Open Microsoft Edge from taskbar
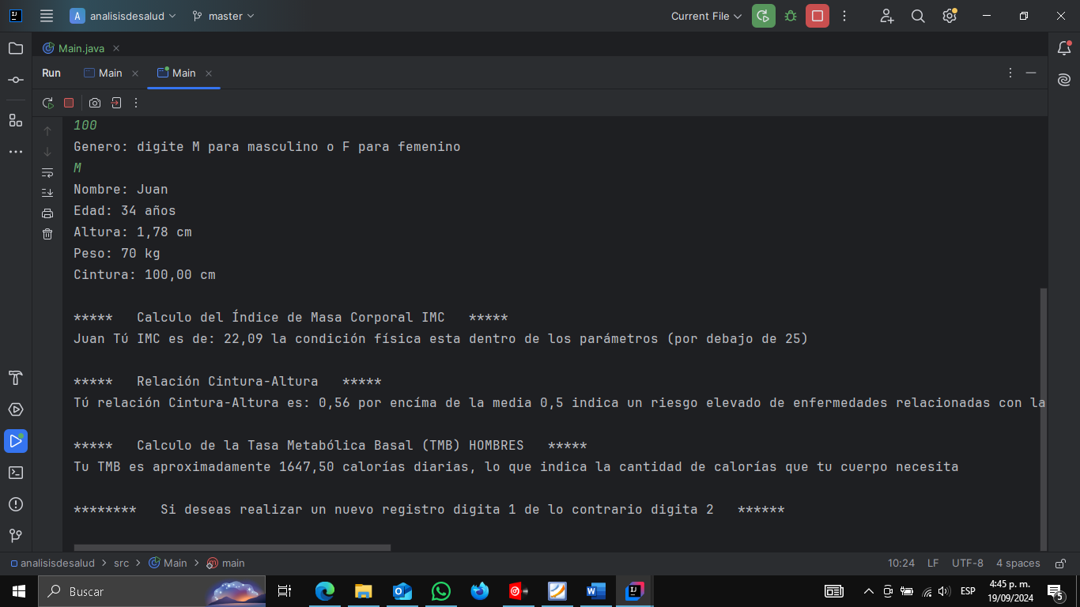This screenshot has width=1080, height=607. tap(324, 591)
